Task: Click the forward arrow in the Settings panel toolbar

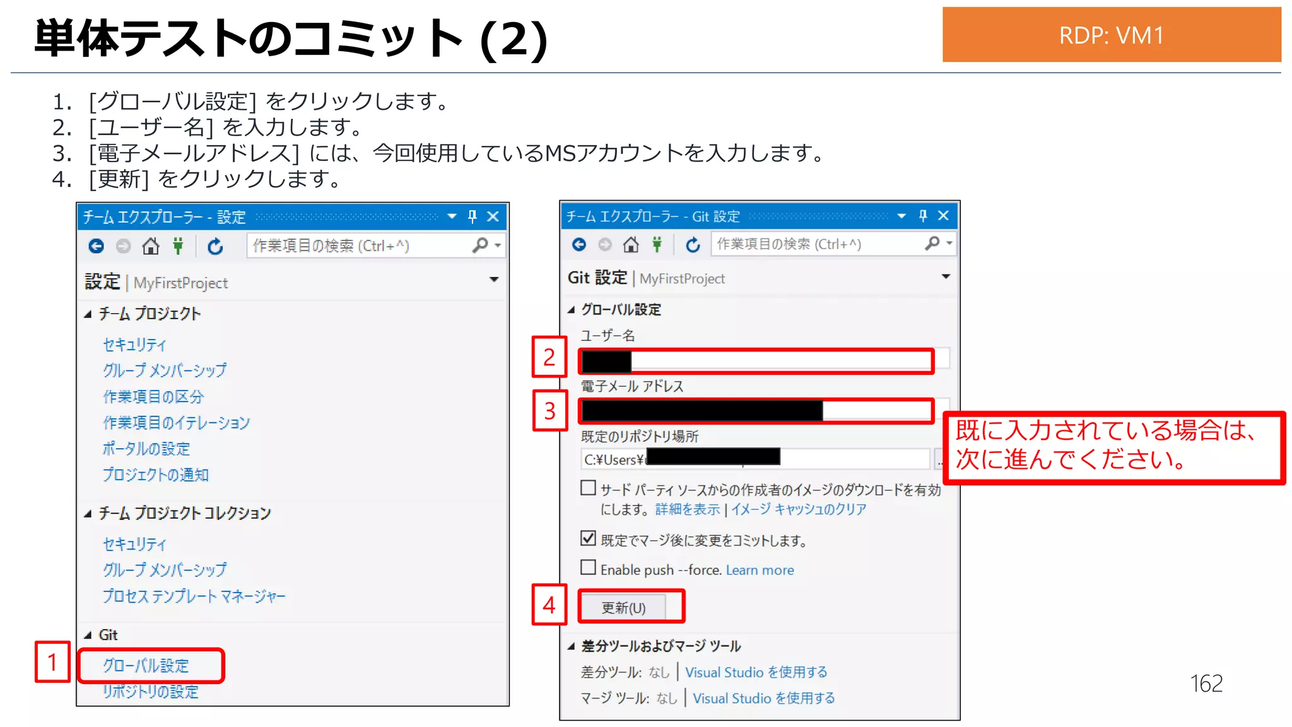Action: point(124,246)
